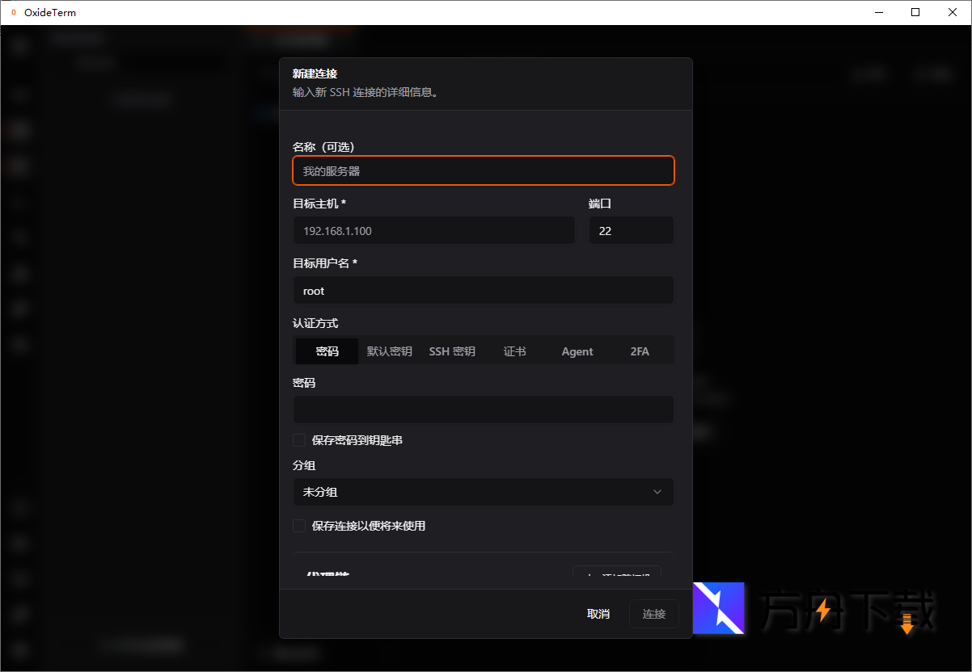Open the 分组 dropdown showing 未分组
Image resolution: width=972 pixels, height=672 pixels.
click(483, 492)
